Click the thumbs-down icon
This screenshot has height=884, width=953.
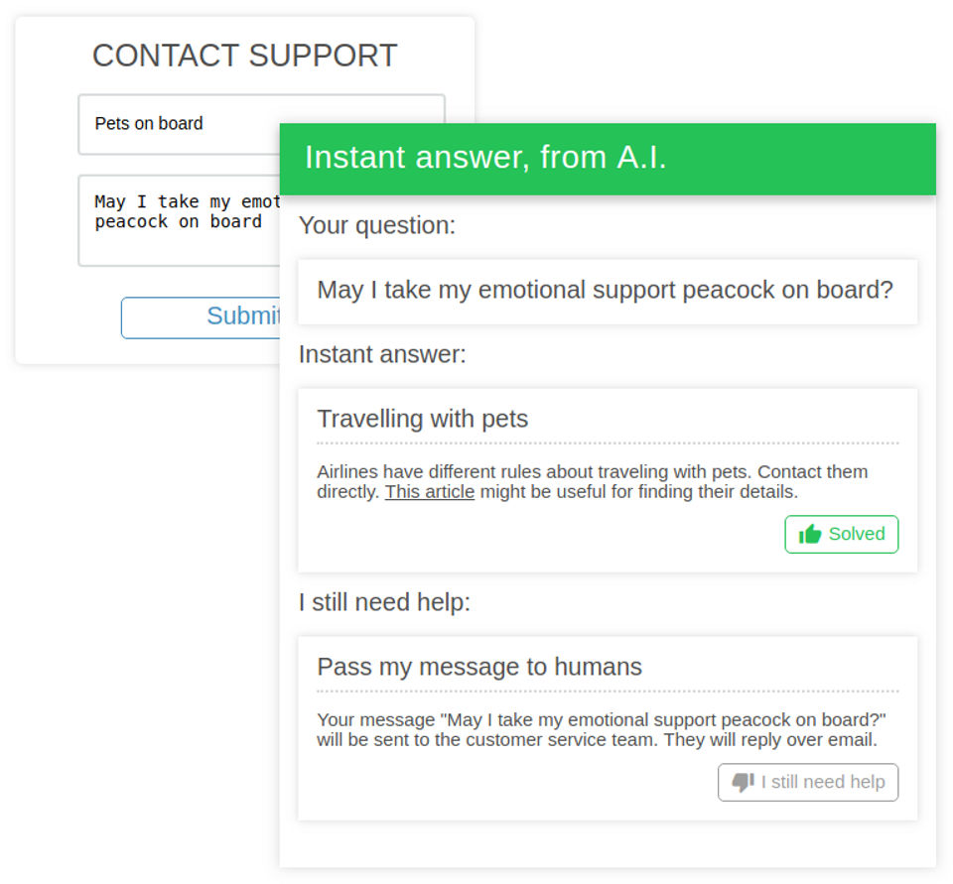[743, 782]
